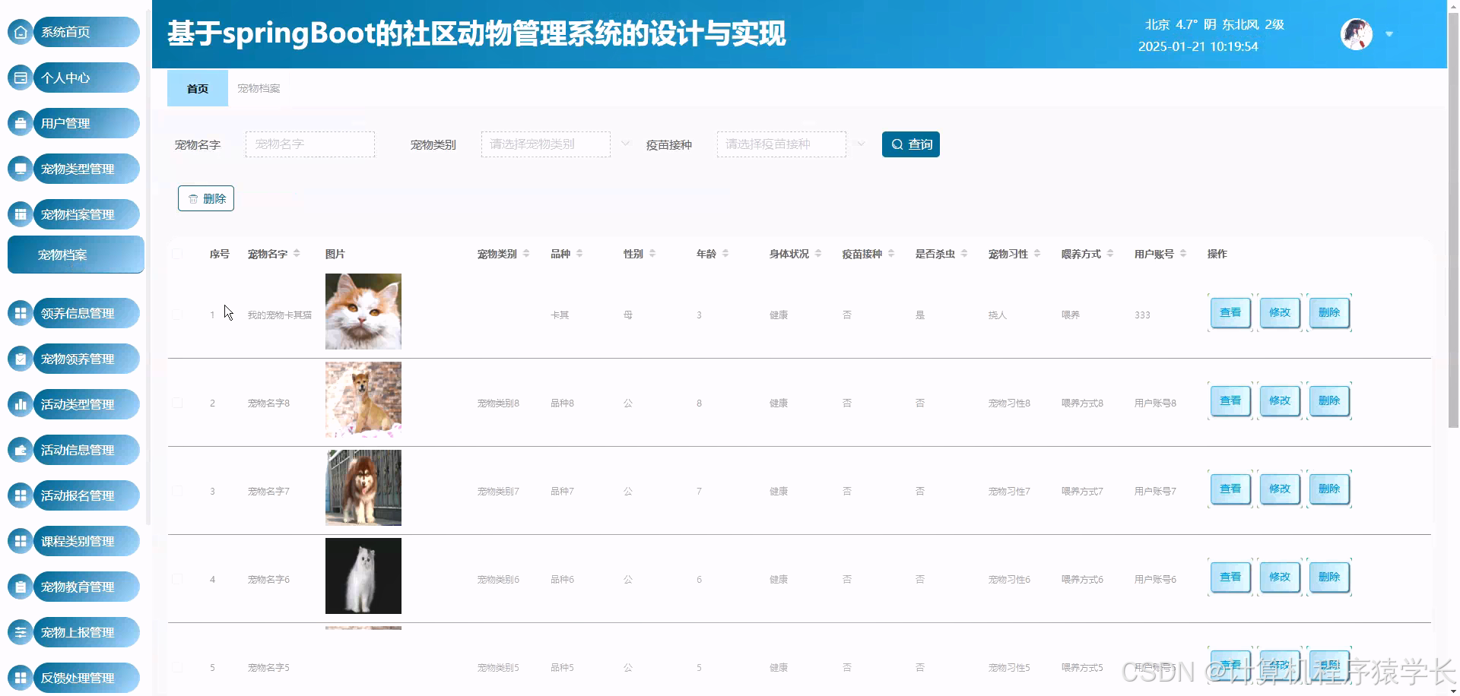Click the 领养信息管理 sidebar icon
The width and height of the screenshot is (1460, 696).
[20, 313]
